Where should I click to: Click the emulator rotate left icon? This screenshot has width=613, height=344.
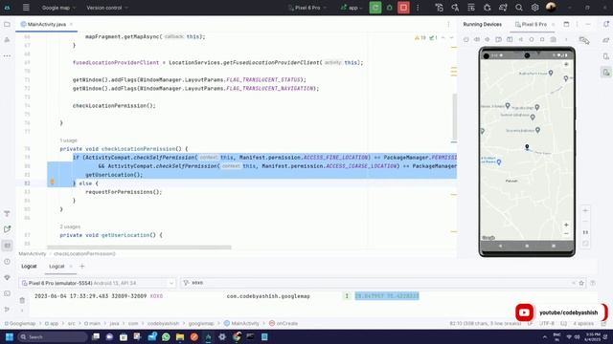click(x=498, y=39)
